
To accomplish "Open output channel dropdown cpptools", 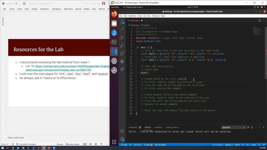I will 233,127.
